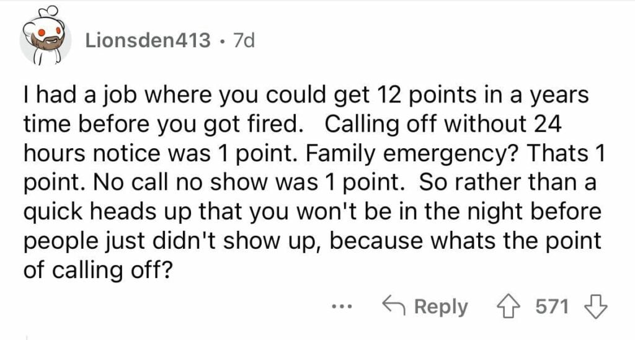The image size is (635, 340).
Task: Open the 7d timestamp permalink
Action: click(x=244, y=40)
